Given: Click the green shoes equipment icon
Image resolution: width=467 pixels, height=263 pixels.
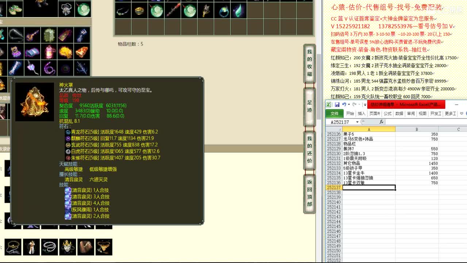Looking at the screenshot, I should (x=15, y=9).
